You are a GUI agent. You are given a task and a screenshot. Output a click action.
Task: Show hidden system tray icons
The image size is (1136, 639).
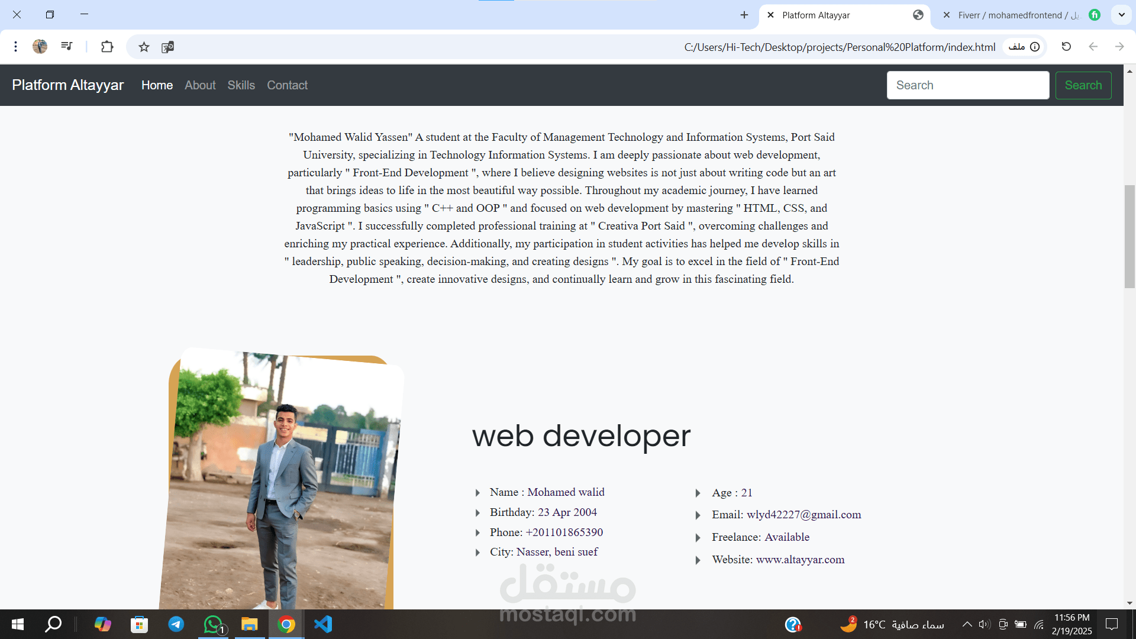point(967,624)
